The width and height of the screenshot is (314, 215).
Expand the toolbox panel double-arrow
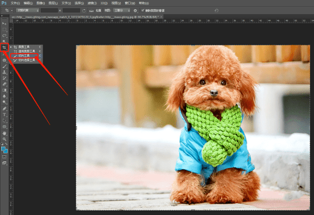[2, 16]
